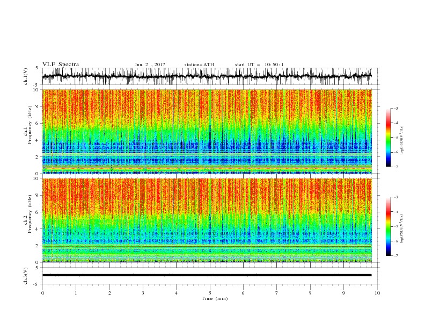Click the "-5" tick on ch.2 color bar

[x=396, y=226]
